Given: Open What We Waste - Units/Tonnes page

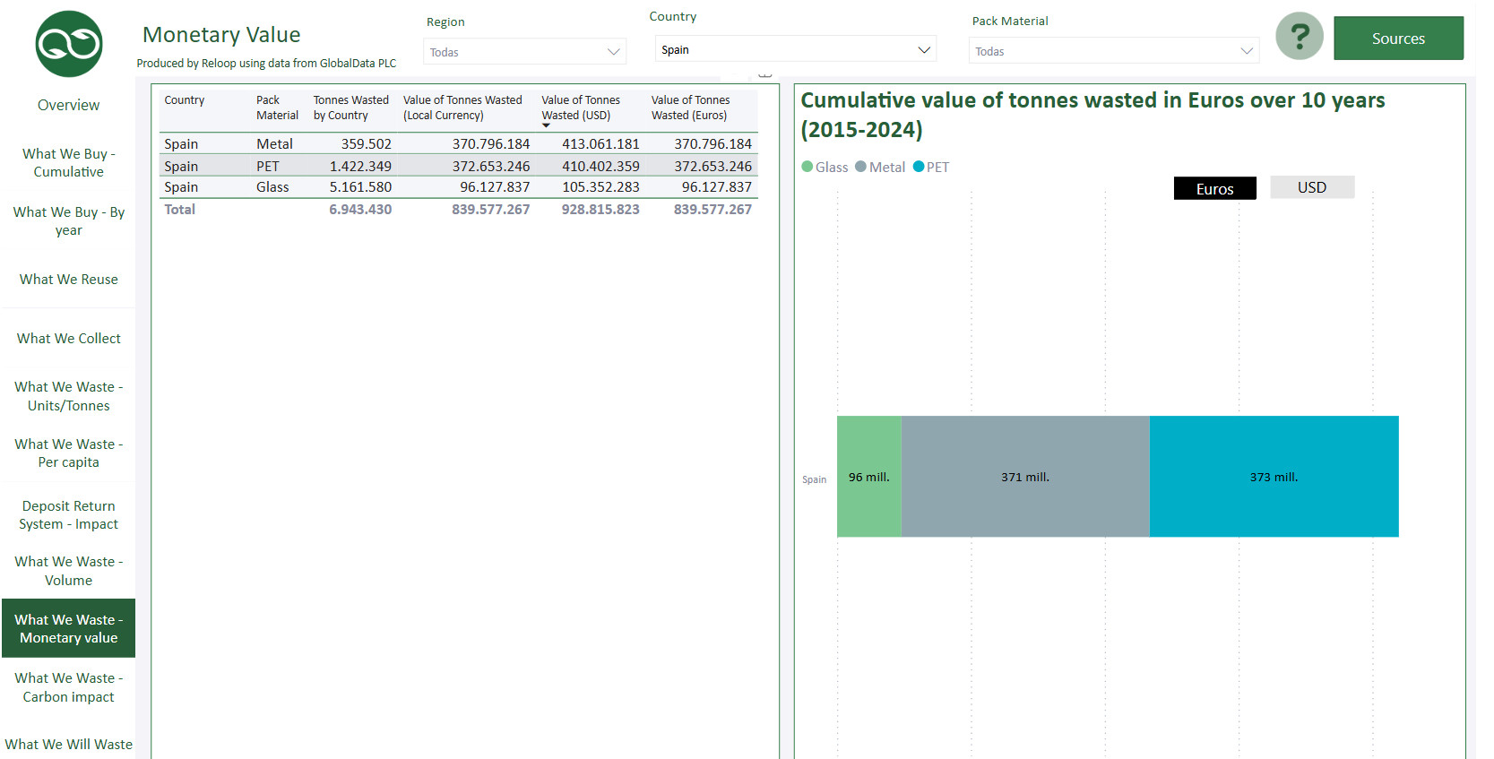Looking at the screenshot, I should [69, 396].
